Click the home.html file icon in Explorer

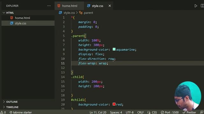point(11,18)
